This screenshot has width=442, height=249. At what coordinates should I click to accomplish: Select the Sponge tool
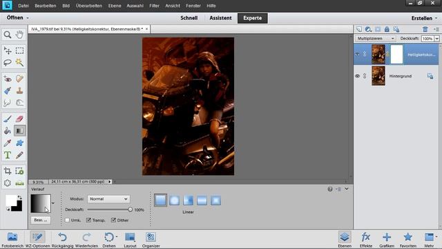pyautogui.click(x=19, y=102)
